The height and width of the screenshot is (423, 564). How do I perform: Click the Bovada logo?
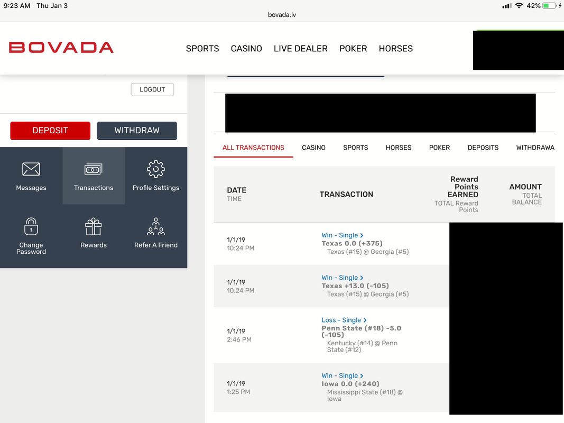pos(61,48)
